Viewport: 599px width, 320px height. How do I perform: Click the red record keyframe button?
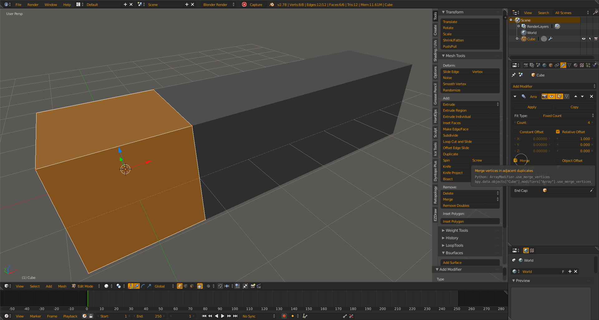pos(284,316)
